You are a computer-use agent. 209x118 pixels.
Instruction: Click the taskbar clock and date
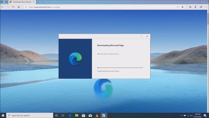pos(197,115)
